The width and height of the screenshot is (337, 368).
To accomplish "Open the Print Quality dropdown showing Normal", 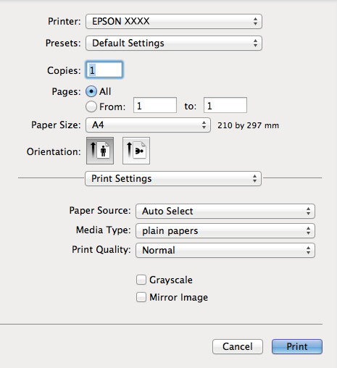I will (225, 250).
